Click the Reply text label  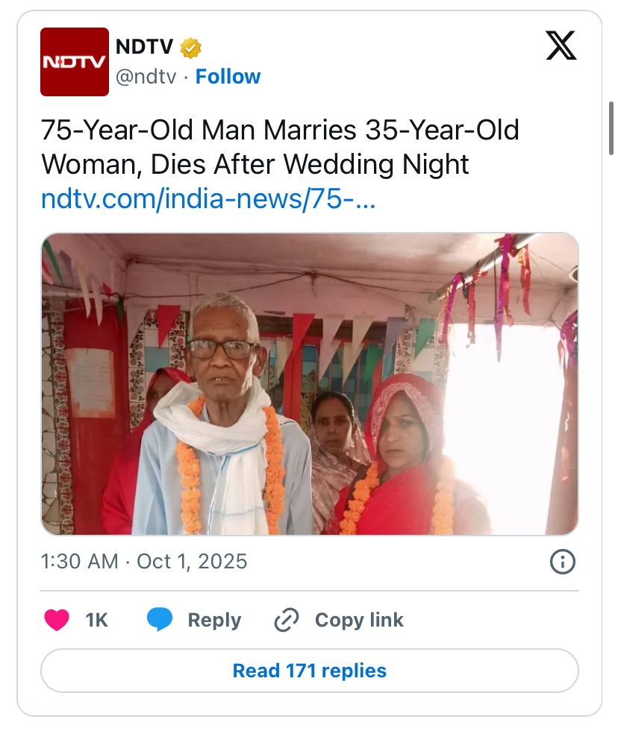214,620
